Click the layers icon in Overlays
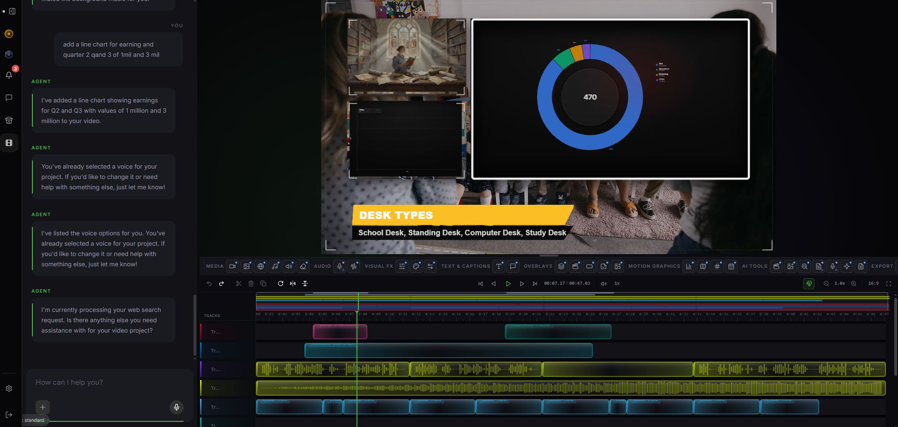 point(561,266)
